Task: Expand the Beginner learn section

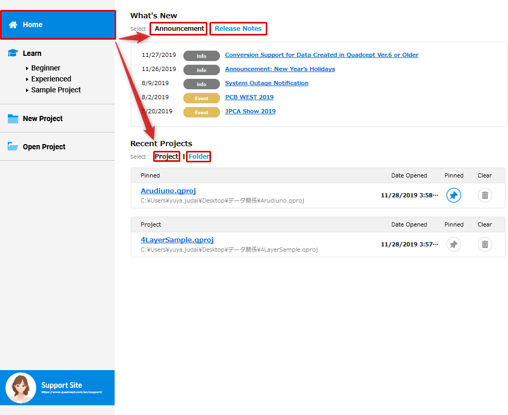Action: [45, 68]
